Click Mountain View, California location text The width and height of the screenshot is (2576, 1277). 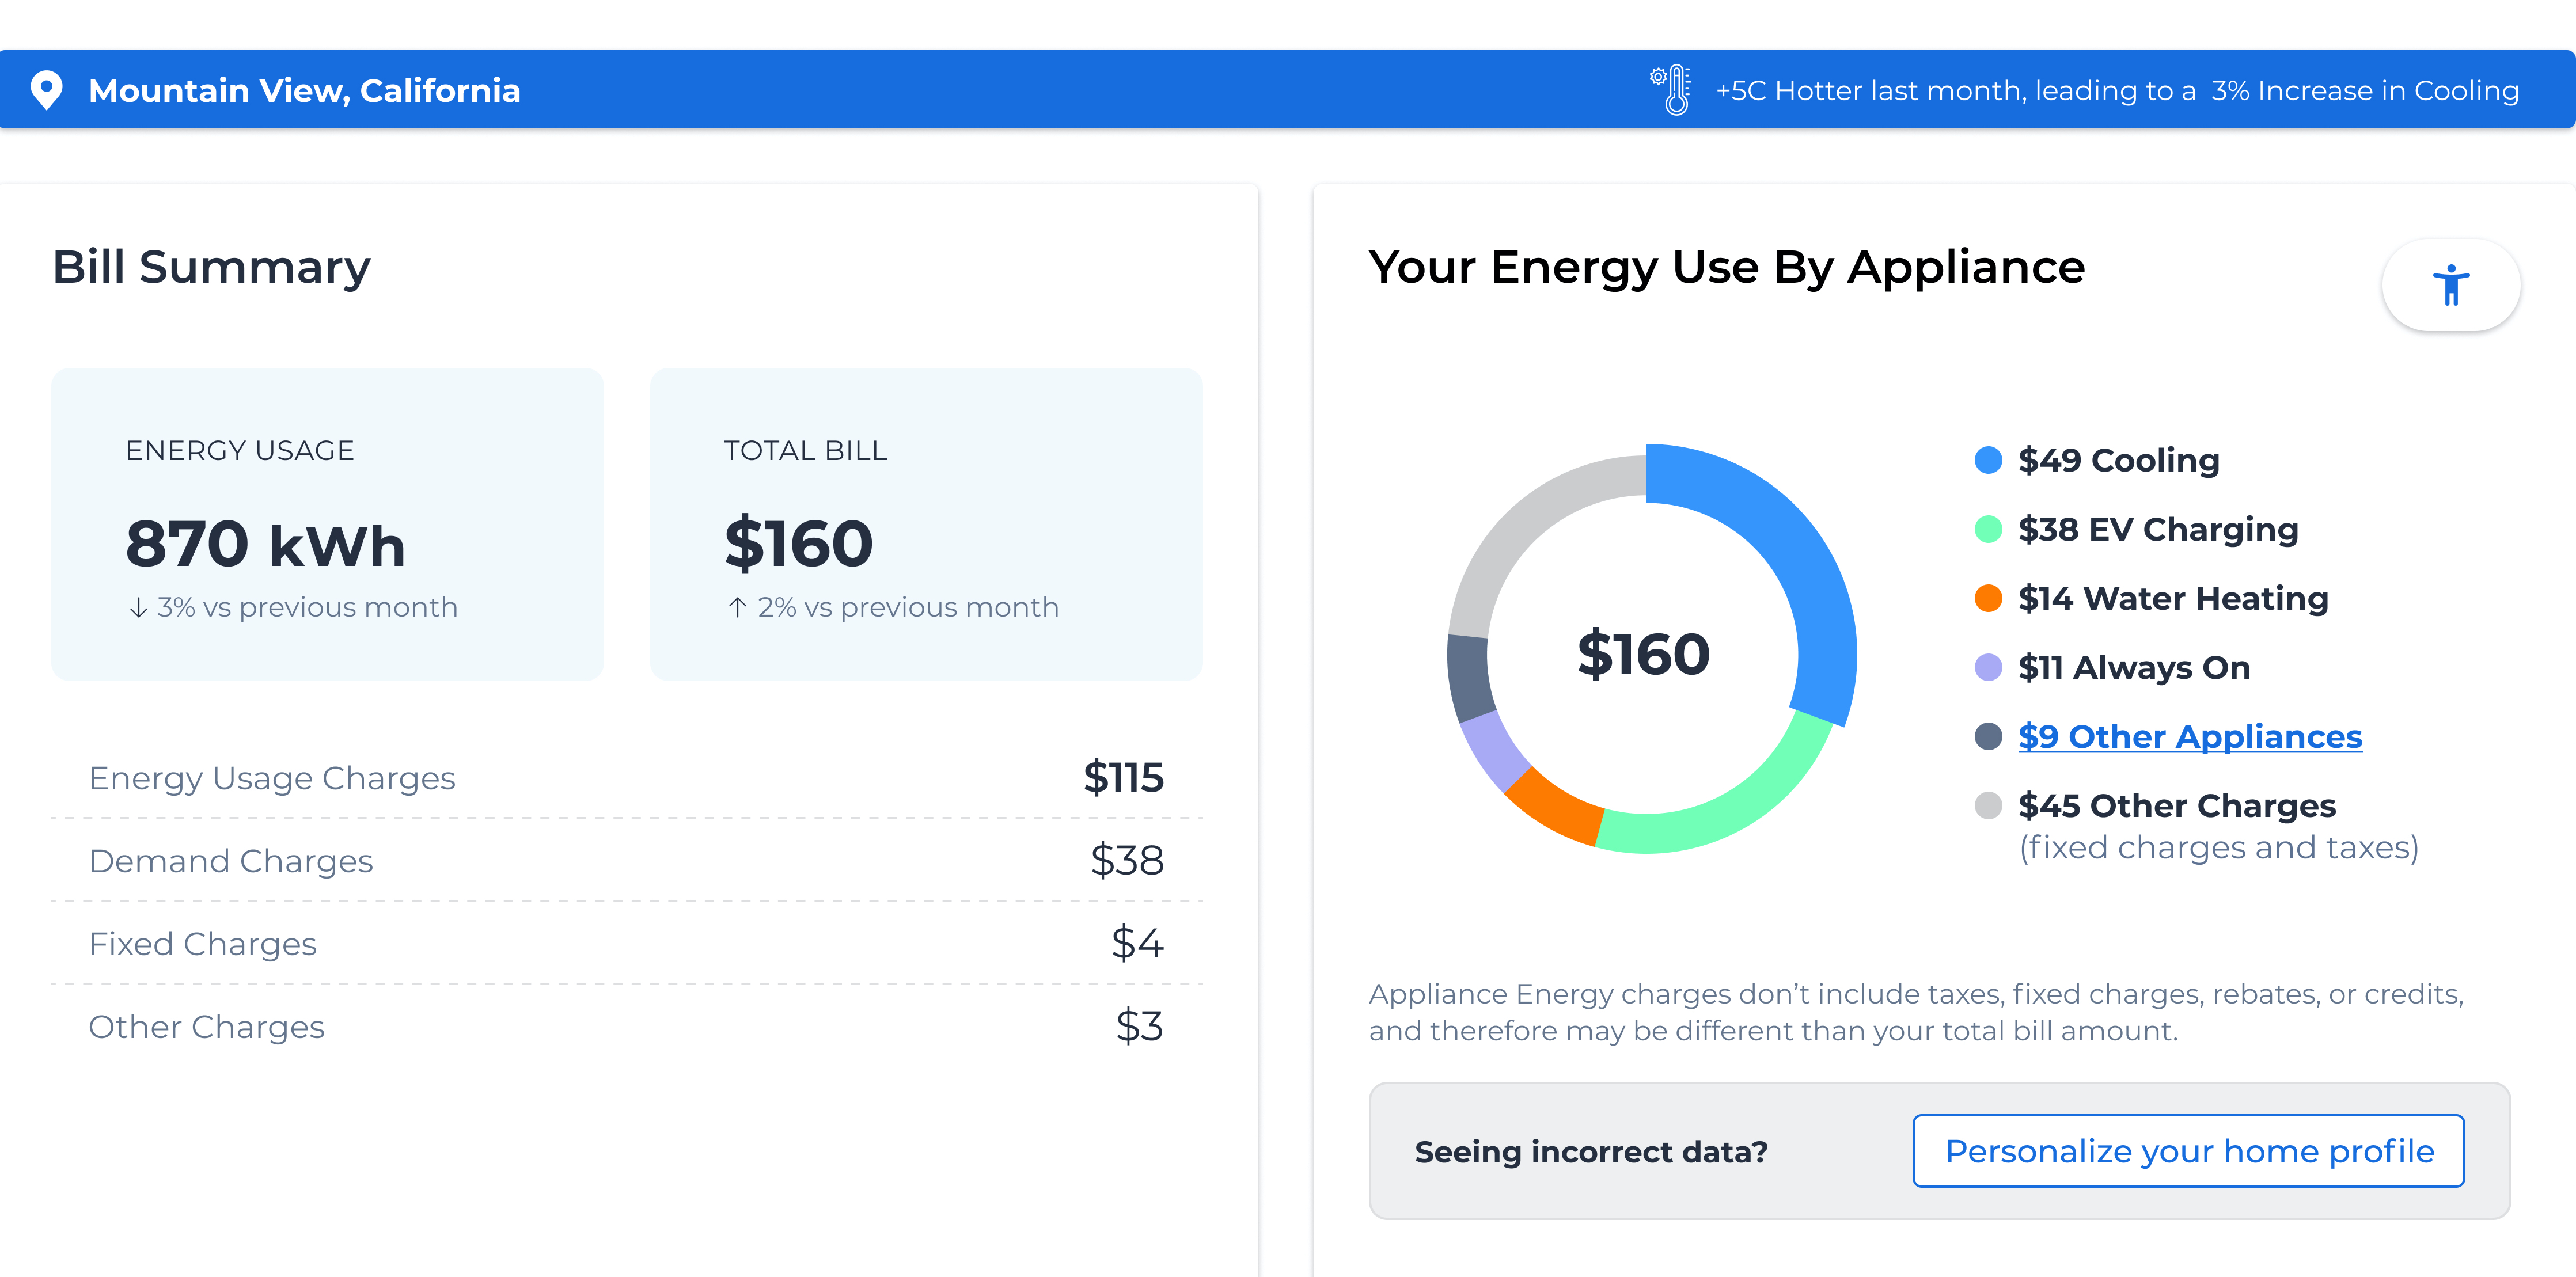click(x=305, y=91)
